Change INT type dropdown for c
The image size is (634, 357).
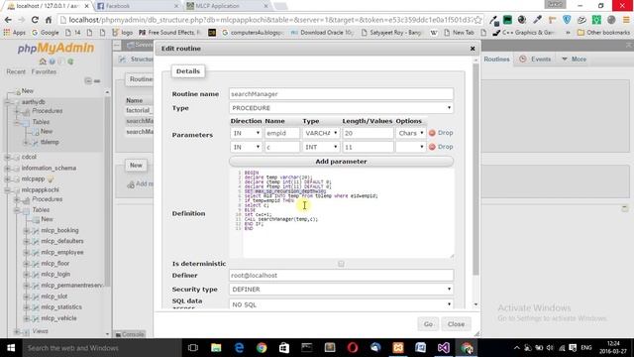[x=321, y=147]
